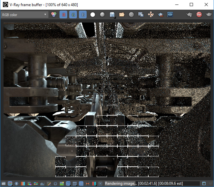Toggle the Blue channel button
This screenshot has width=214, height=187.
(83, 14)
